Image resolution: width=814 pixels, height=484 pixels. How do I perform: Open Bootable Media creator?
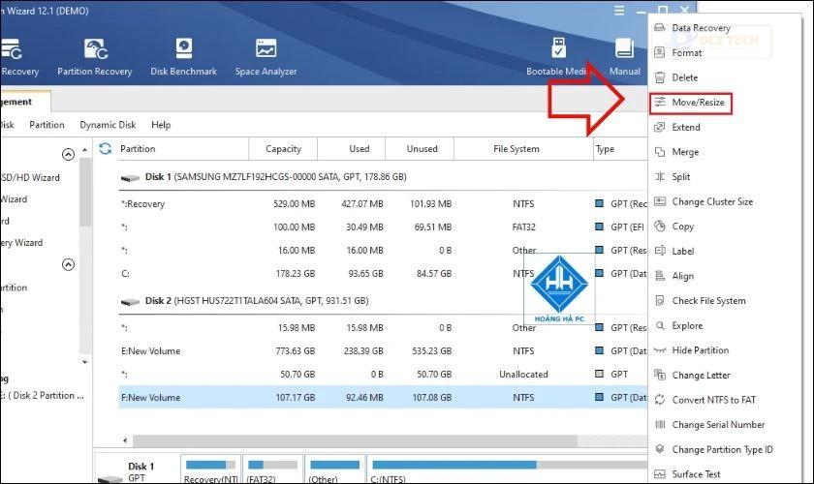(x=556, y=57)
